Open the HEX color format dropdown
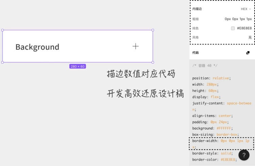Screen dimensions: 255x166 pyautogui.click(x=246, y=9)
